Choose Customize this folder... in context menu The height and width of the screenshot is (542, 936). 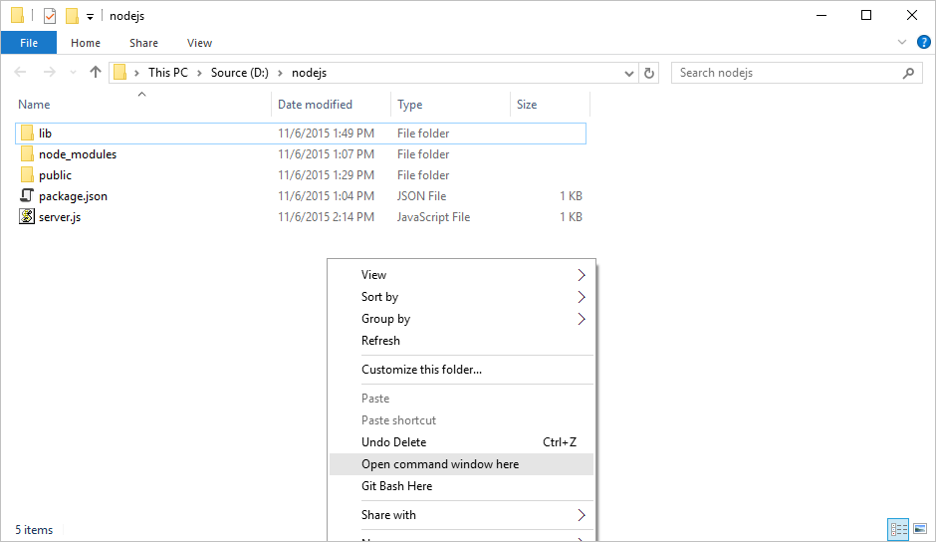click(461, 370)
